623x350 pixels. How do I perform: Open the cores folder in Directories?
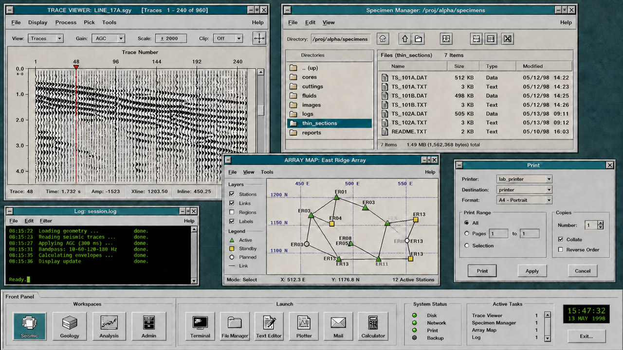pos(309,77)
